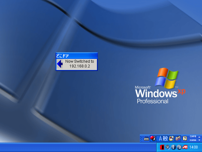
Task: Change conversion mode via the 般 button
Action: click(165, 139)
